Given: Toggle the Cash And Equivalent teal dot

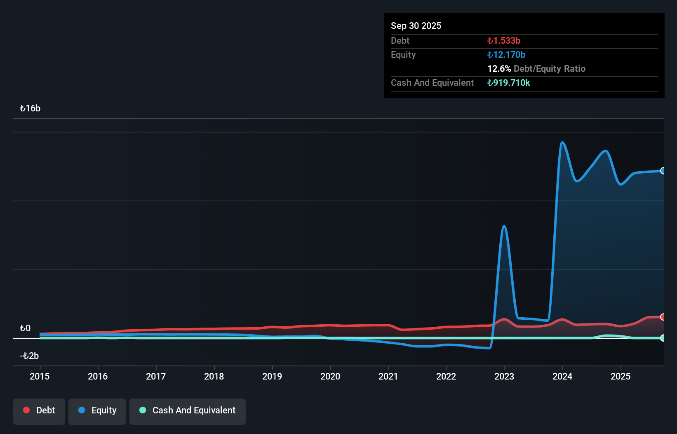Looking at the screenshot, I should coord(143,410).
